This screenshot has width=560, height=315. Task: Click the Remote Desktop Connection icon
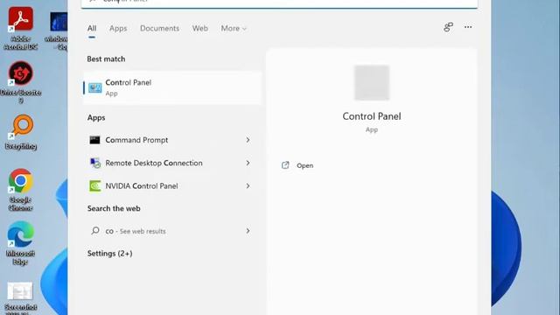(x=95, y=163)
